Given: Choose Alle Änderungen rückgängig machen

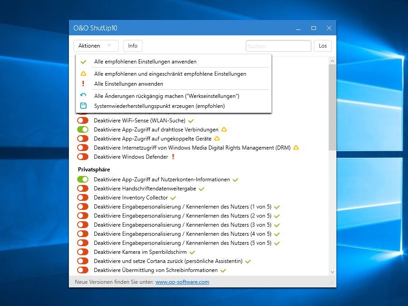Looking at the screenshot, I should (x=174, y=96).
